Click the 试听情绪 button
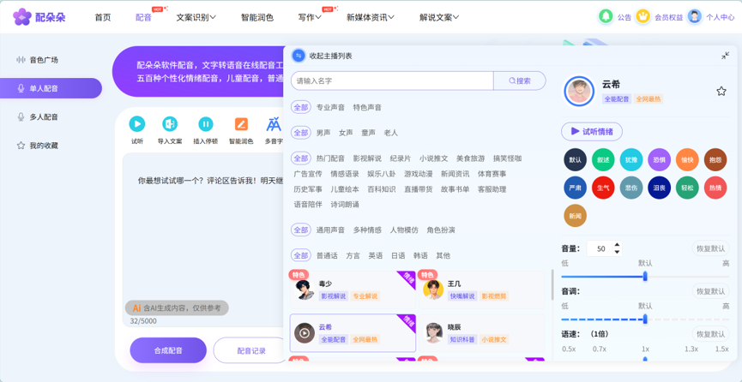This screenshot has height=382, width=742. (x=592, y=131)
